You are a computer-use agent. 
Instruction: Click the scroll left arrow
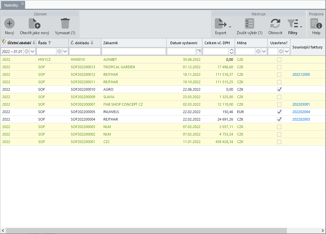tap(3, 230)
